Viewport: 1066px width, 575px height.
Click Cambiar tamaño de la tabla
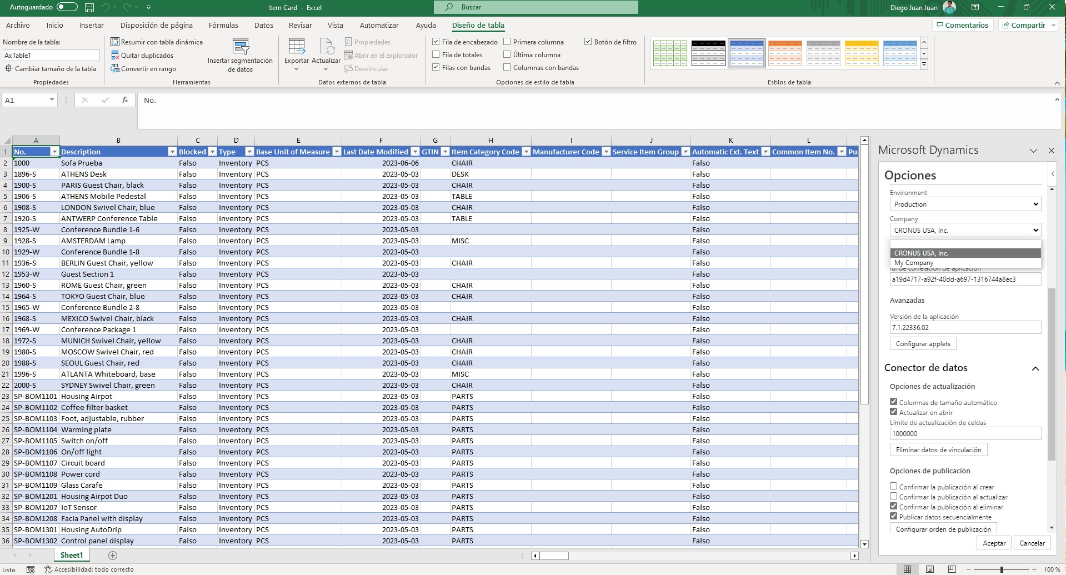(51, 68)
